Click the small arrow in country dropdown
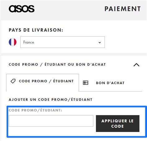Screen dimensions: 147x141 pyautogui.click(x=100, y=43)
